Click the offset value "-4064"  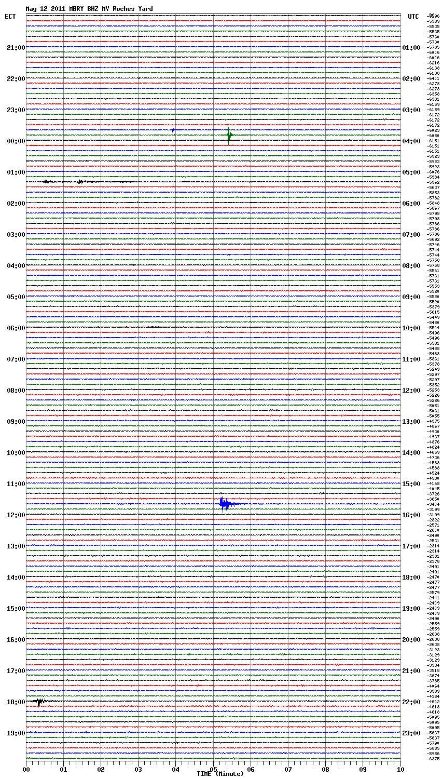click(433, 686)
